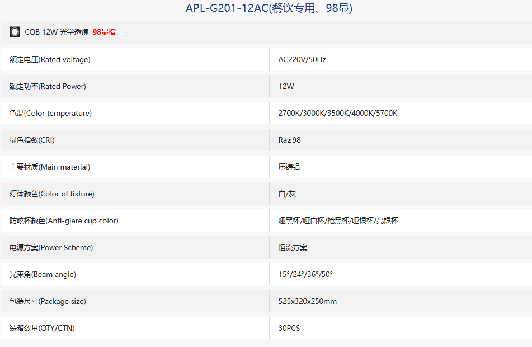Select the title APL-G201-12AC(餐饮专用、98显)
Screen dimensions: 532x347
point(269,8)
